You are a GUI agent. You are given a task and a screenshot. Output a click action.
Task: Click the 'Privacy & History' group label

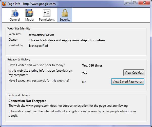pos(19,59)
